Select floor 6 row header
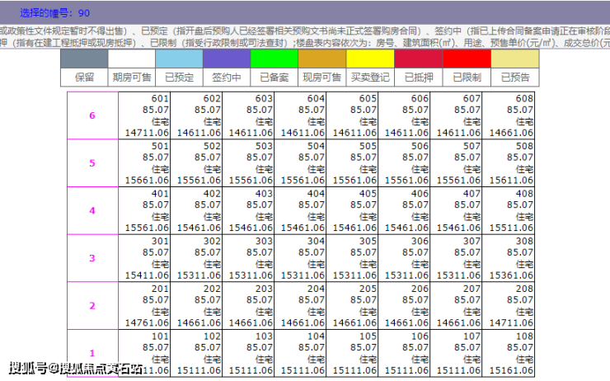 (x=92, y=115)
